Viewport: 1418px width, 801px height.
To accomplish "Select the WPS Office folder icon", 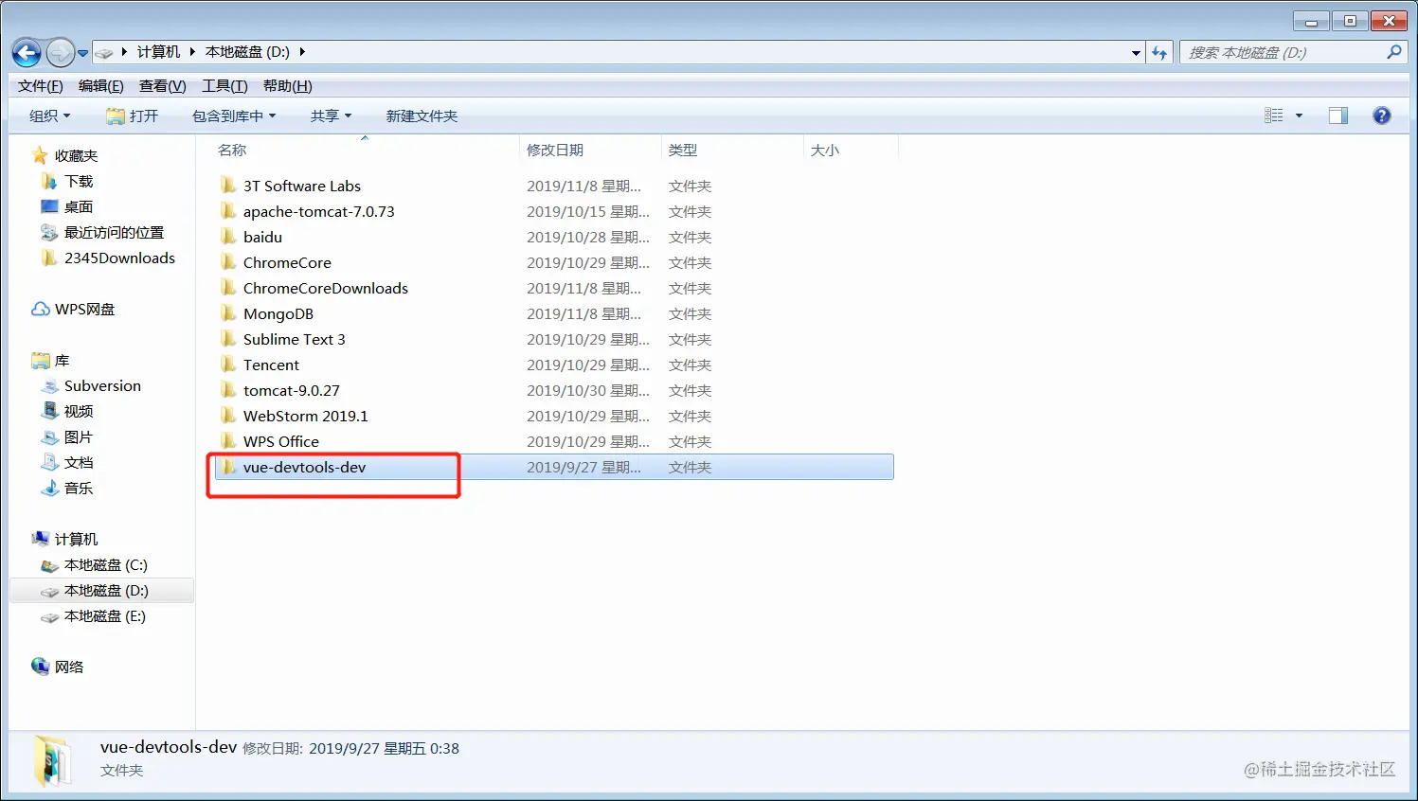I will 228,440.
